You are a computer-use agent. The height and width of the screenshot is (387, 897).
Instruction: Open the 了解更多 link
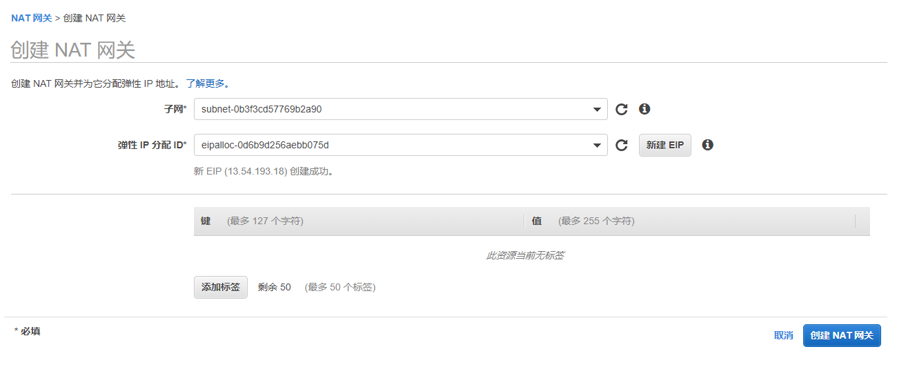(x=206, y=83)
